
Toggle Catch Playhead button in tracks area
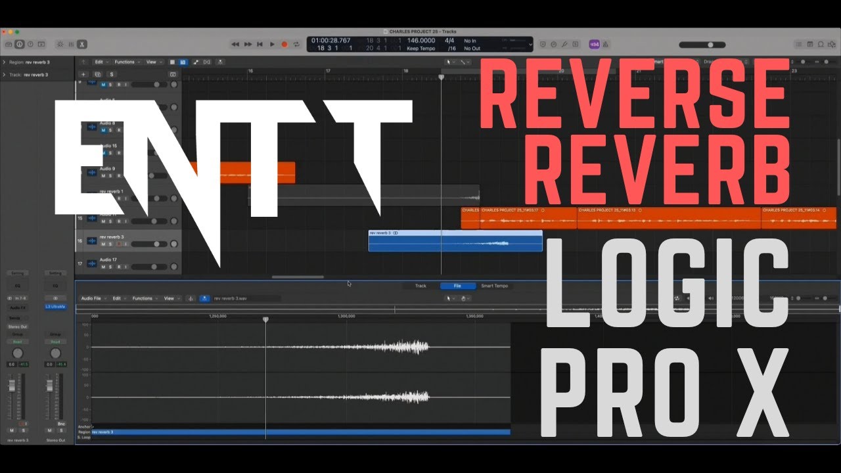(x=220, y=62)
